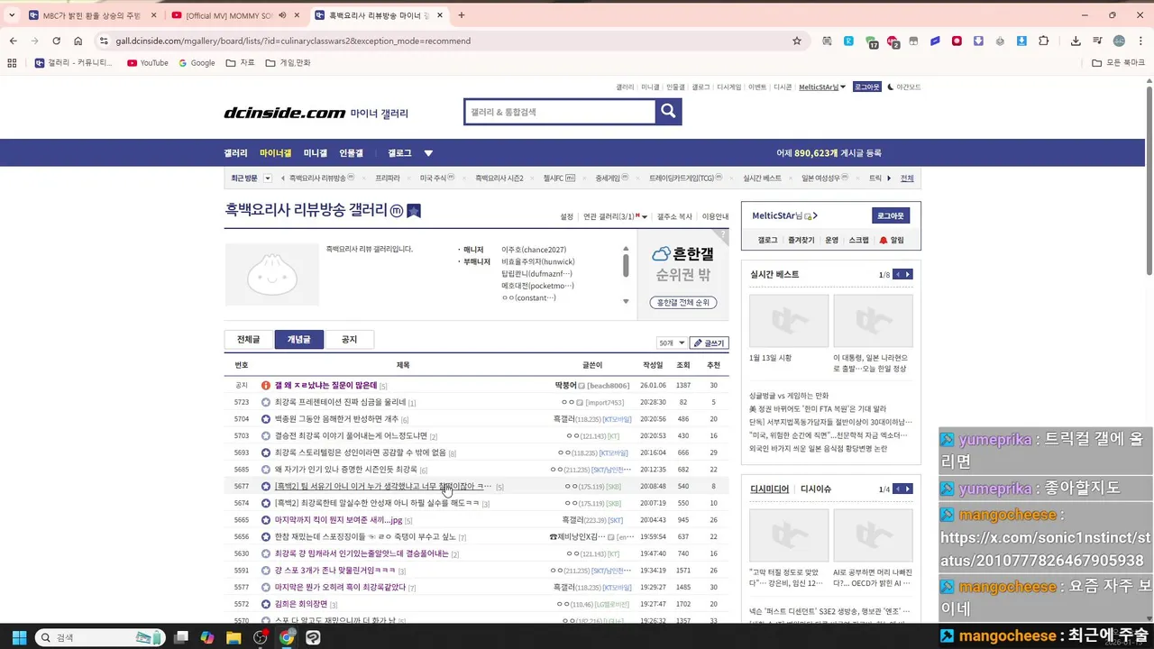
Task: Open 스크랩 link in user box
Action: (x=859, y=241)
